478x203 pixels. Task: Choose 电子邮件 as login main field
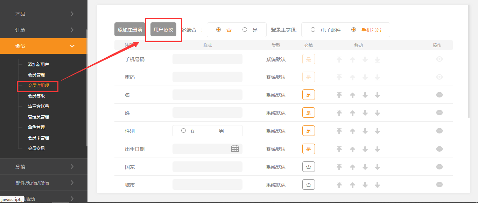pyautogui.click(x=313, y=30)
